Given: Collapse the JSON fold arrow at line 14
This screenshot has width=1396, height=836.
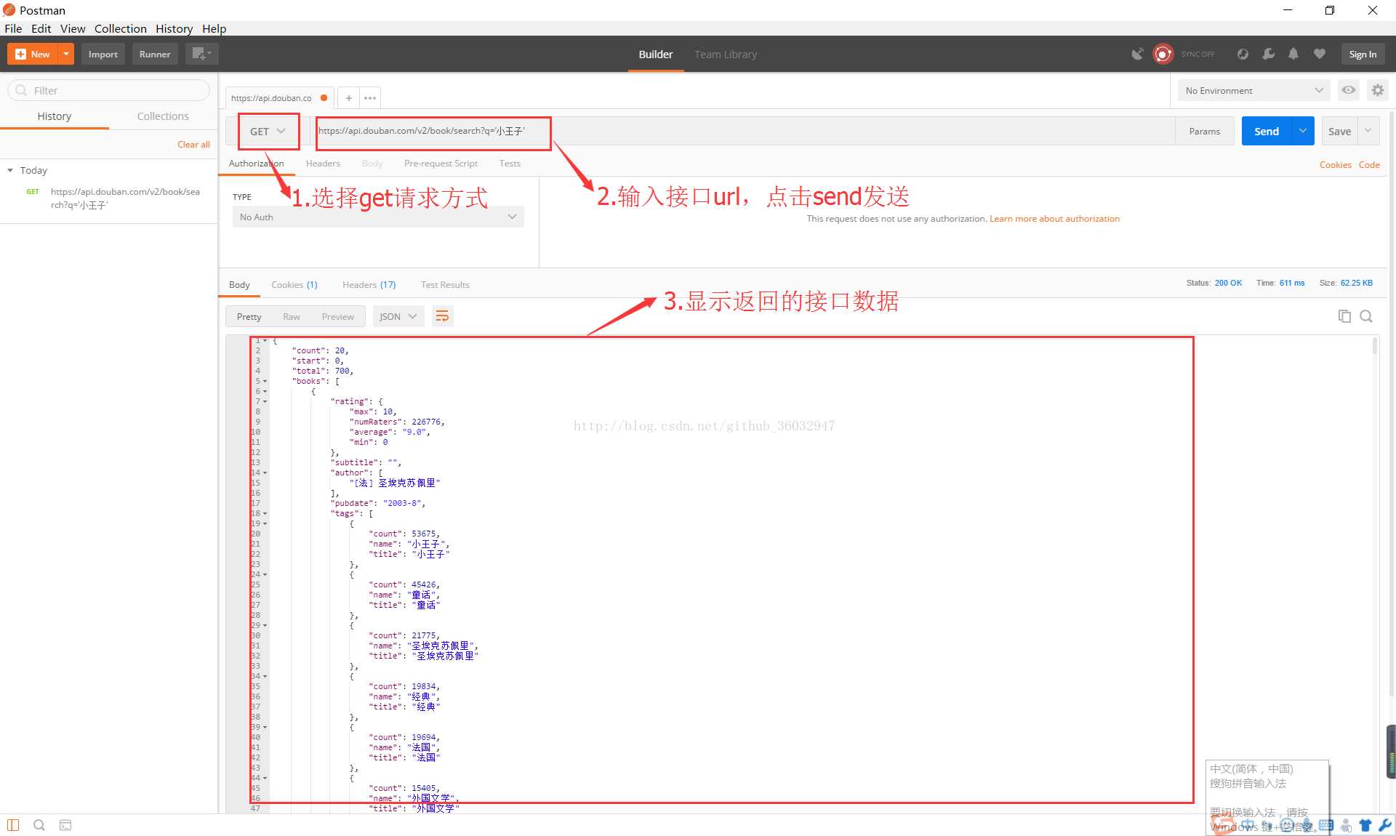Looking at the screenshot, I should 265,473.
